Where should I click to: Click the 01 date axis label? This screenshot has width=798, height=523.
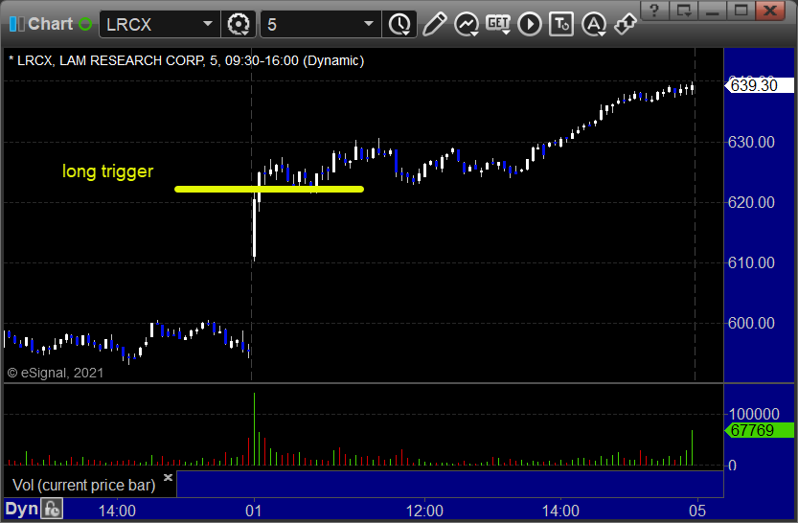[x=254, y=511]
